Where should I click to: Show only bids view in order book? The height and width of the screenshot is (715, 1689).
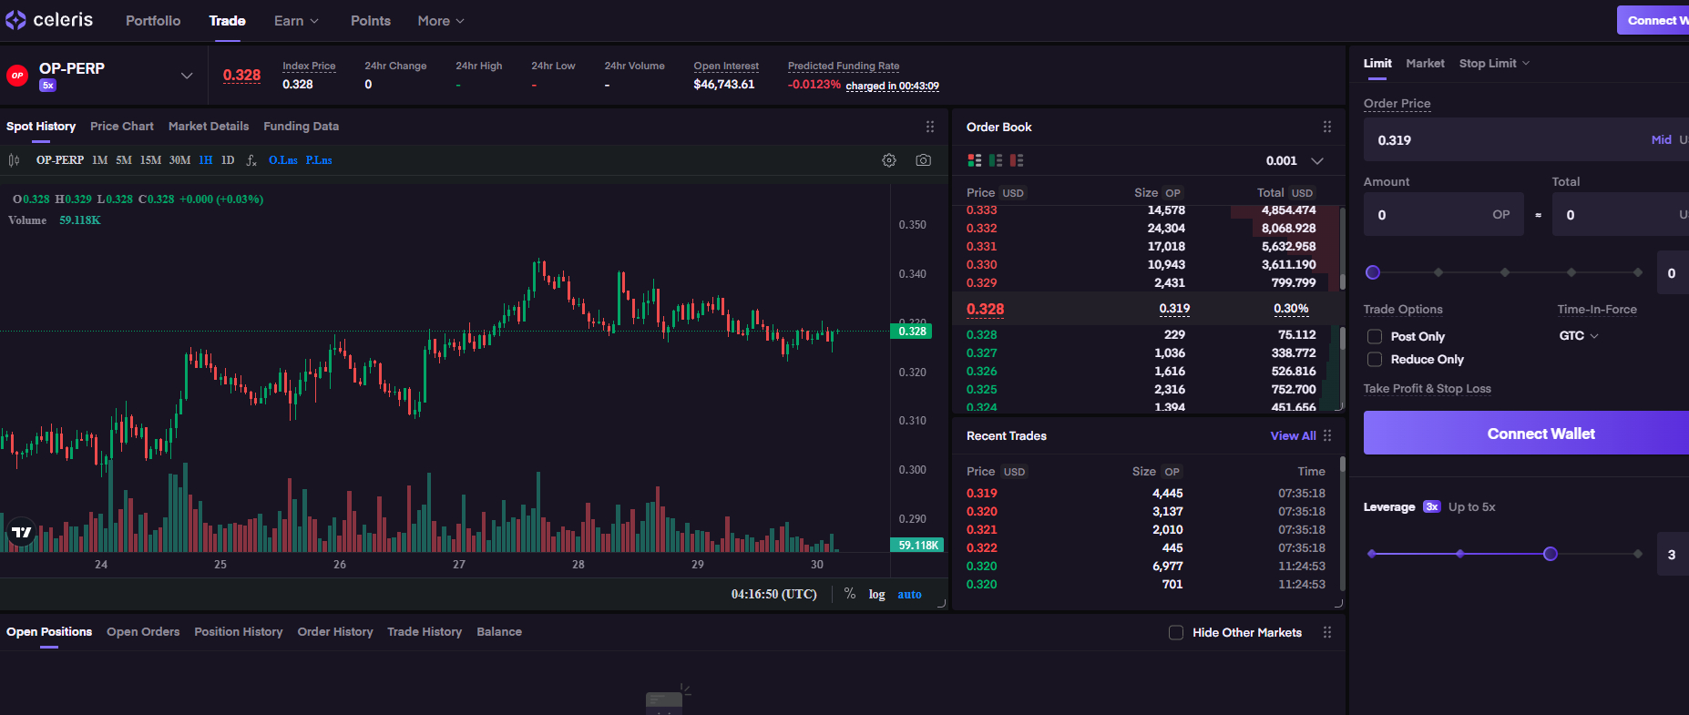(x=996, y=160)
